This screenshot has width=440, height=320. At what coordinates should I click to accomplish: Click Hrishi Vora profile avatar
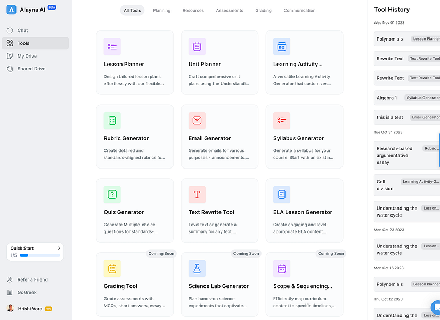(x=10, y=308)
